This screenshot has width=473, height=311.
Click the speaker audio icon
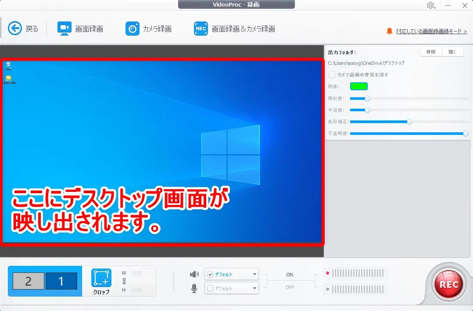[194, 274]
